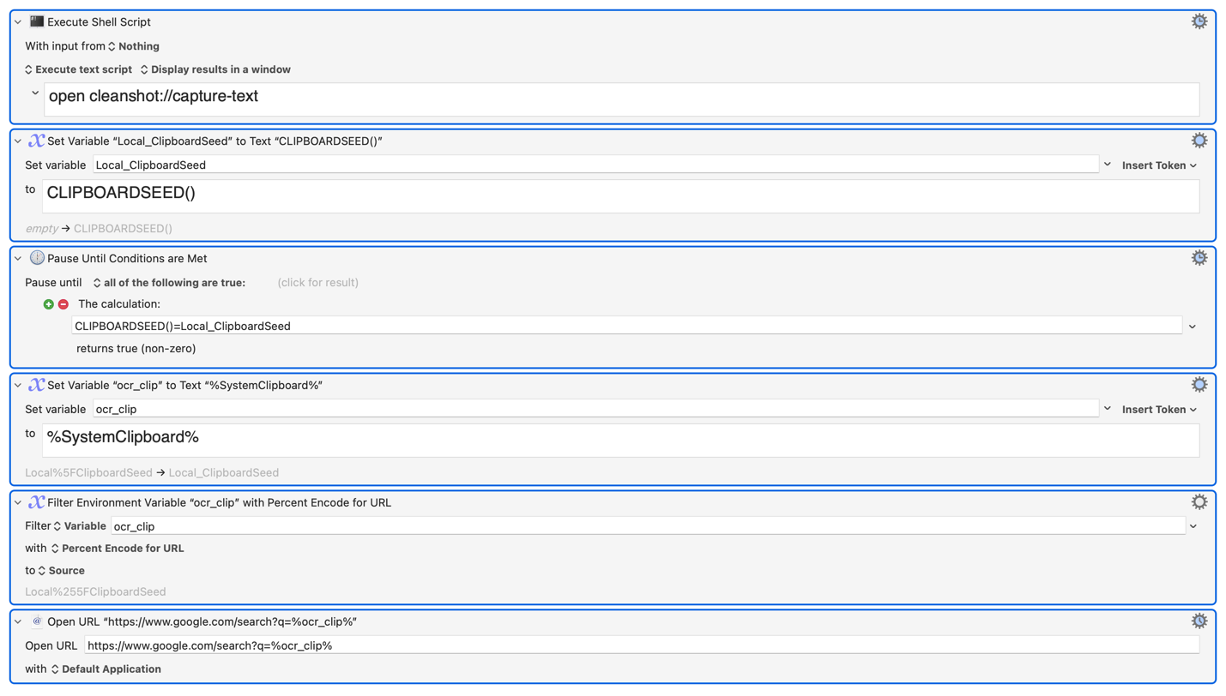
Task: Open variable name chevron beside Local_ClipboardSeed field
Action: point(1108,165)
